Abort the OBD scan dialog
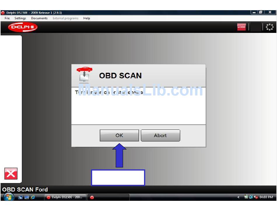The width and height of the screenshot is (277, 211). (160, 135)
